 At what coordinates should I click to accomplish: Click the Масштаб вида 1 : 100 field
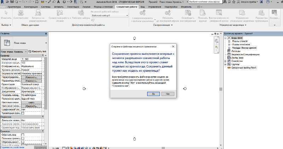pyautogui.click(x=31, y=59)
